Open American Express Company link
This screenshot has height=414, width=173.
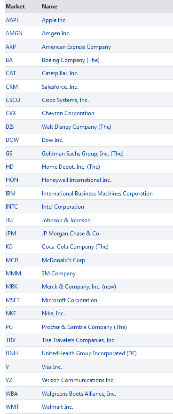click(x=76, y=47)
